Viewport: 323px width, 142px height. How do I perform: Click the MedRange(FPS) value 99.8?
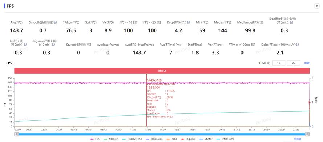click(250, 31)
